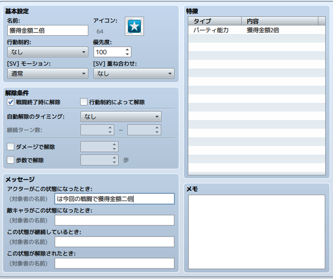
Task: Open the [SV] モーション dropdown
Action: 48,74
